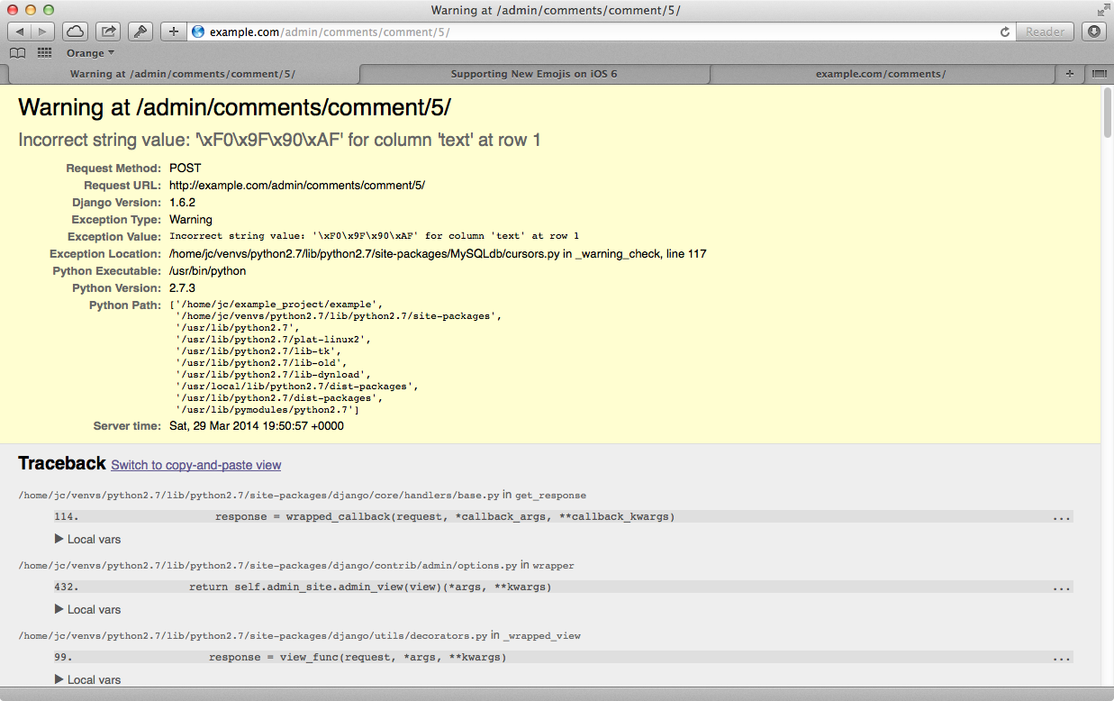Enter full screen with the corner arrows
The width and height of the screenshot is (1114, 701).
tap(1103, 10)
